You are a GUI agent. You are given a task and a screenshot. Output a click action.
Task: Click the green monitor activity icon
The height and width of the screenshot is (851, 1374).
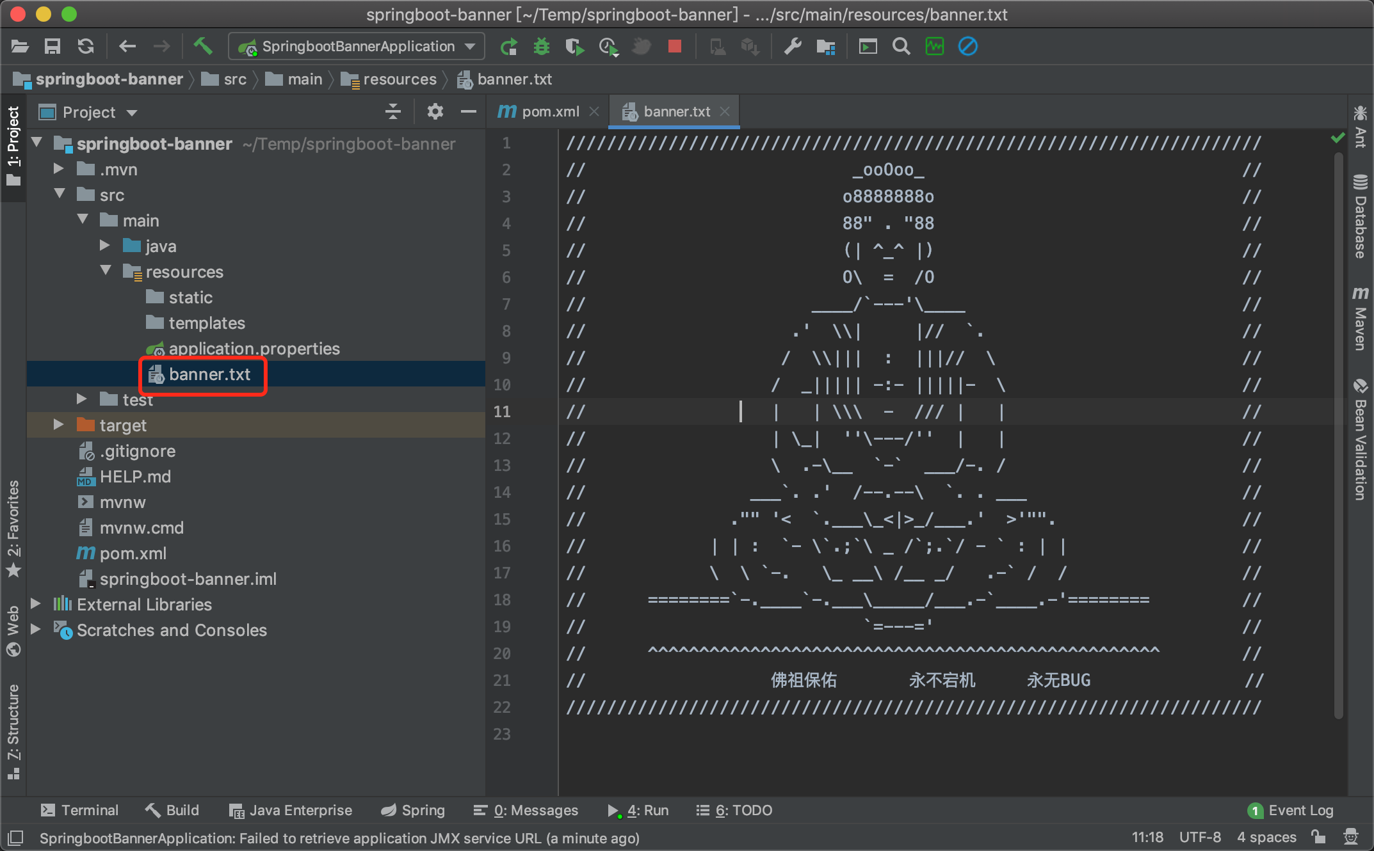[x=935, y=47]
